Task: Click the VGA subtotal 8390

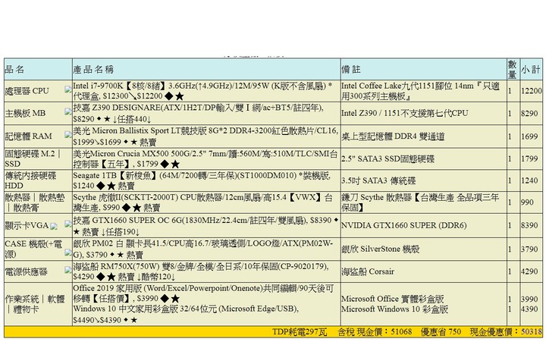Action: (529, 225)
